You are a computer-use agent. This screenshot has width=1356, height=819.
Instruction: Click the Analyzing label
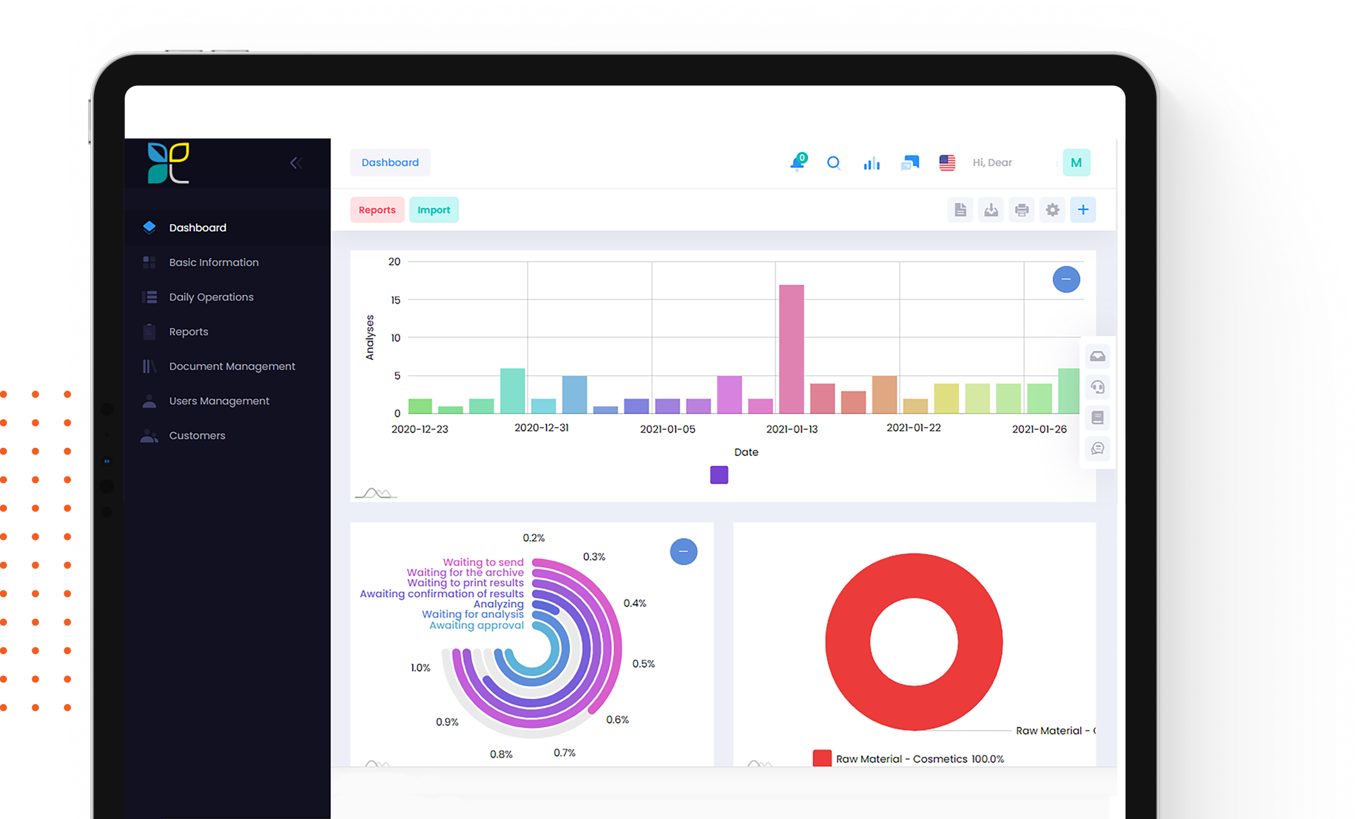pos(499,604)
